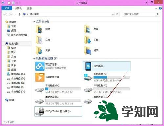
Task: Select 音乐 under 这台电脑 in sidebar
Action: [13, 65]
